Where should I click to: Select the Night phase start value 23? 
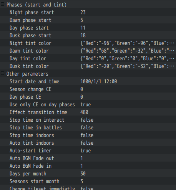point(83,12)
